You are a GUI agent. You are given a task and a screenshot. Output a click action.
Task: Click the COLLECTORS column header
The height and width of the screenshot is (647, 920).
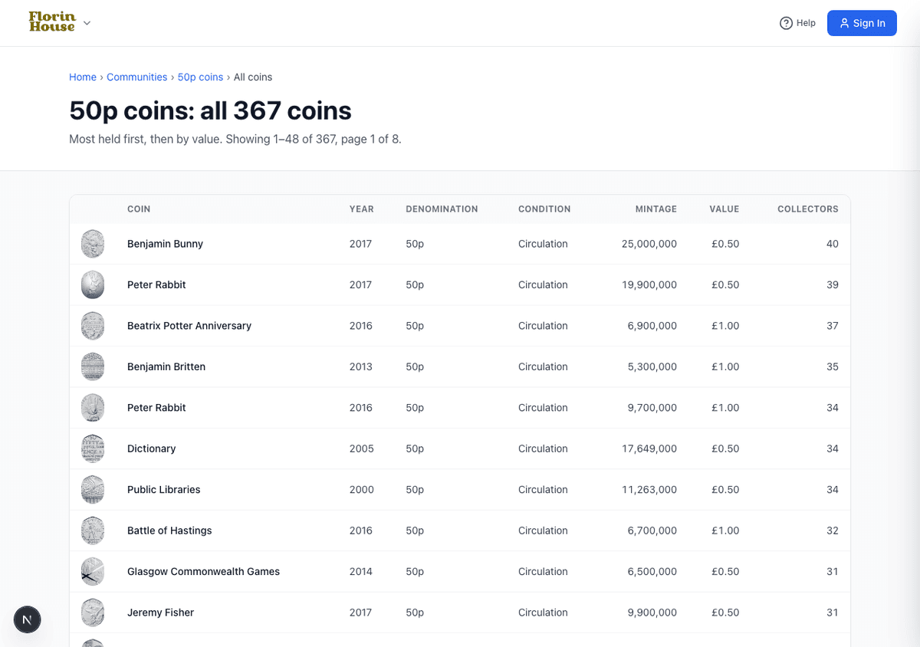808,209
